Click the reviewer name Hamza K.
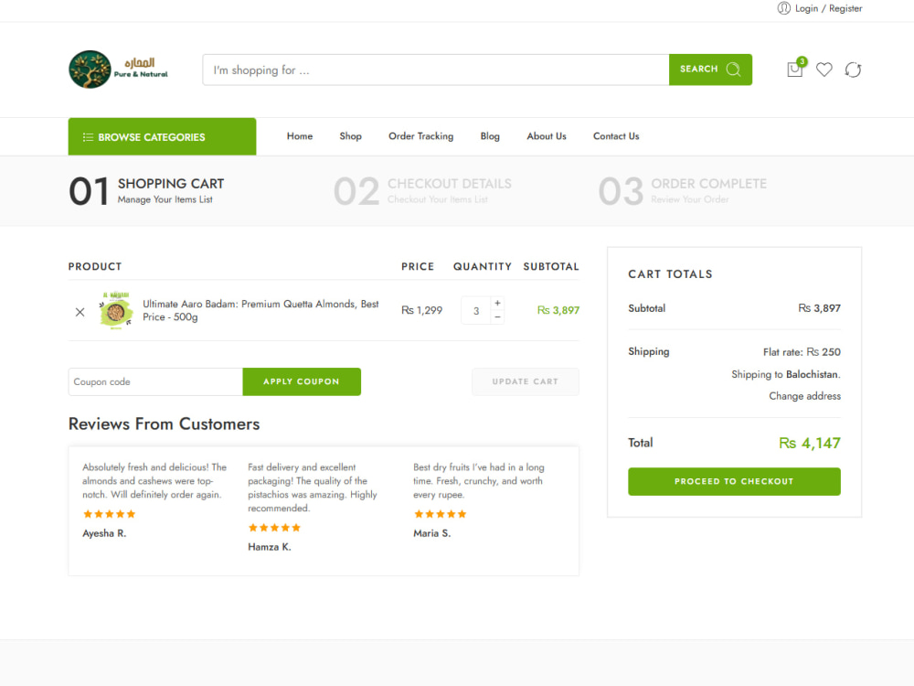This screenshot has width=914, height=686. 270,547
